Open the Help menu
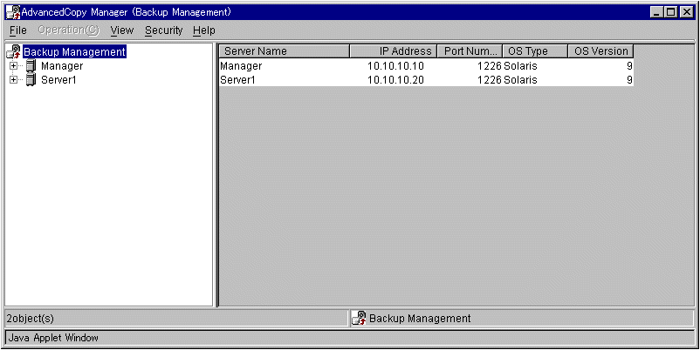The width and height of the screenshot is (700, 350). [204, 30]
